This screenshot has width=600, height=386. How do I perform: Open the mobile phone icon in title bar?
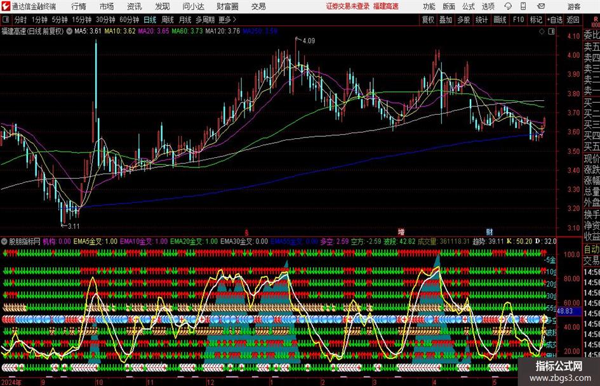pos(523,6)
